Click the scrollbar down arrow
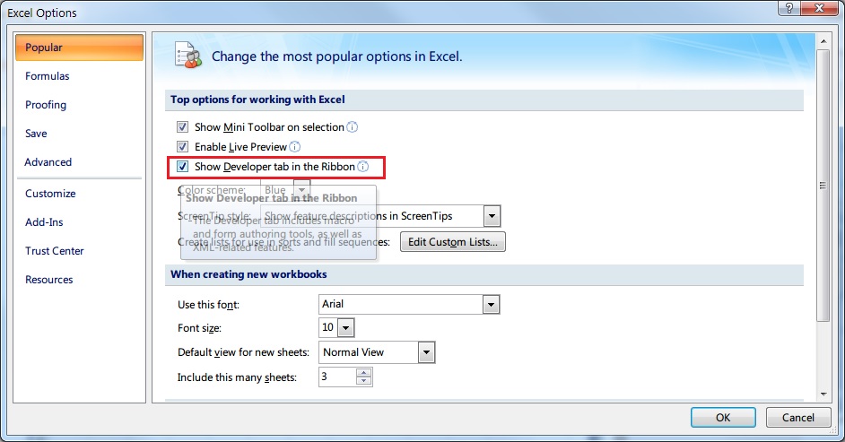 point(823,394)
